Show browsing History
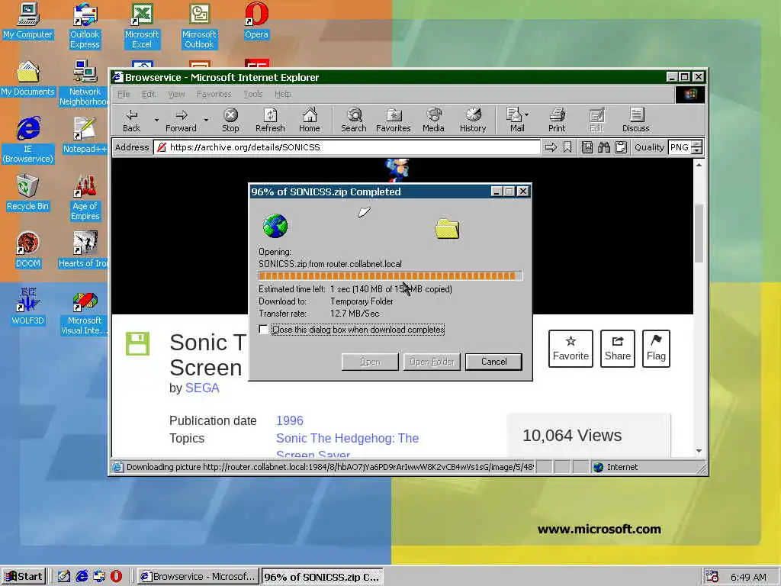 pos(473,121)
